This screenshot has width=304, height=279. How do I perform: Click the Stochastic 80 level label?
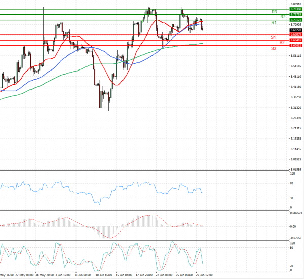(292, 248)
